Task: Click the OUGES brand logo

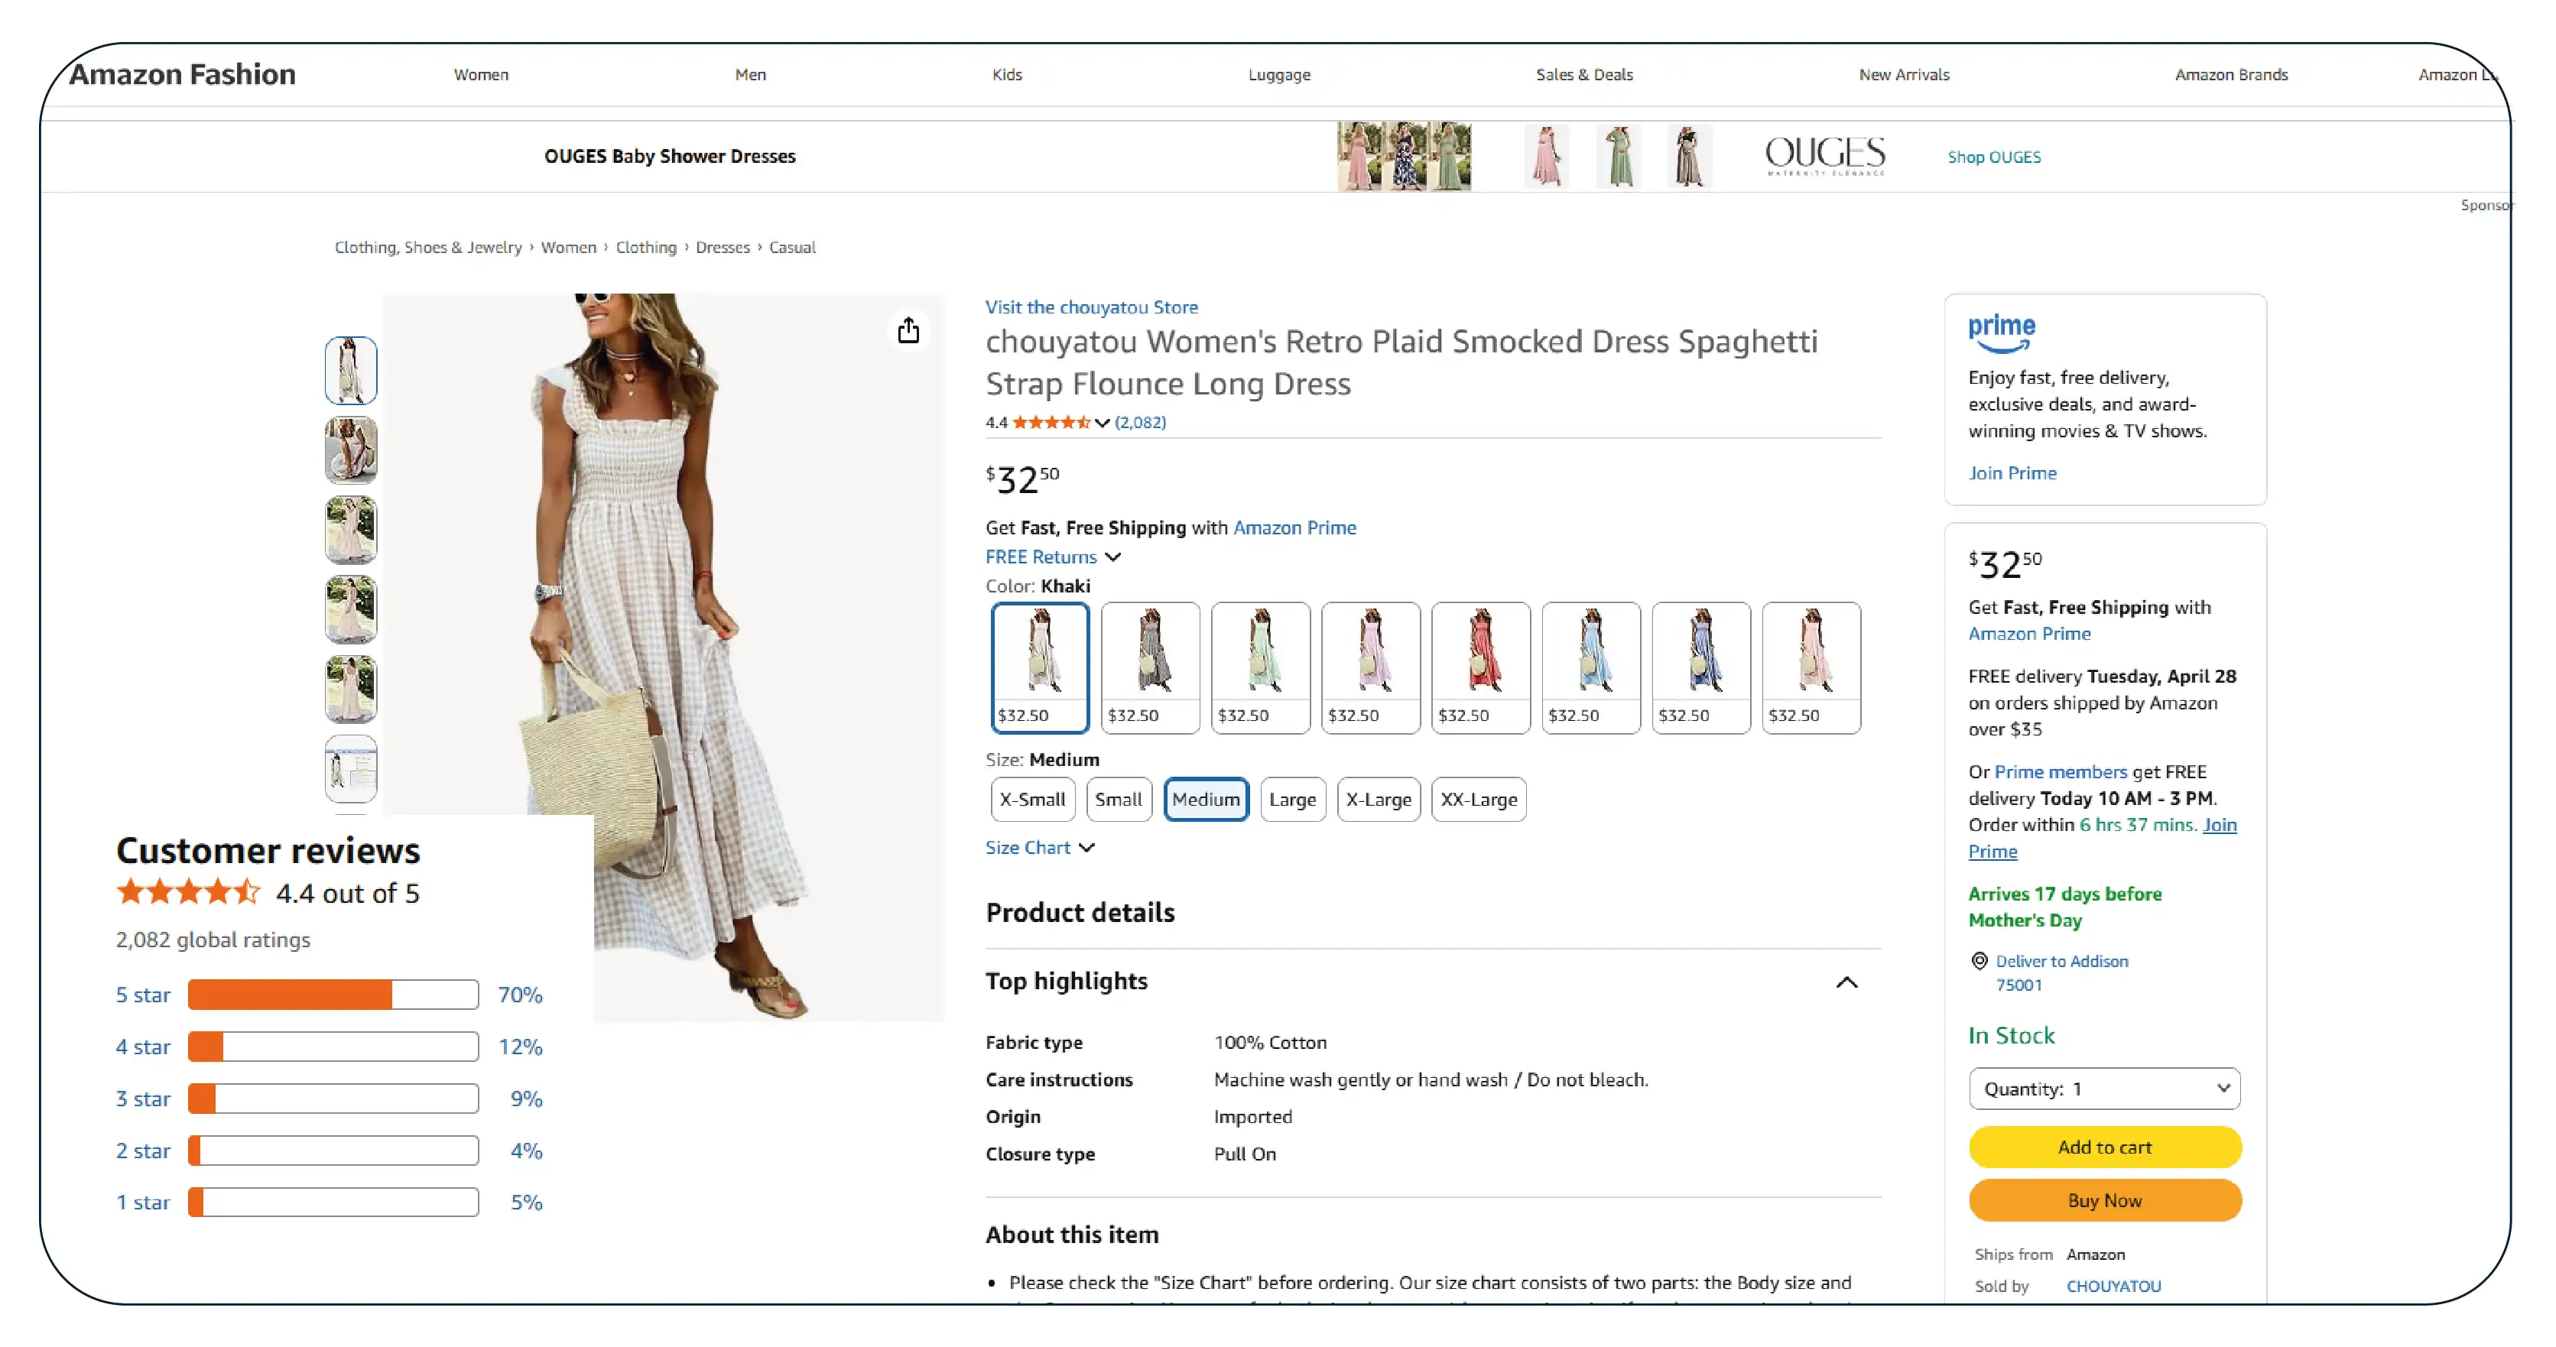Action: (x=1825, y=156)
